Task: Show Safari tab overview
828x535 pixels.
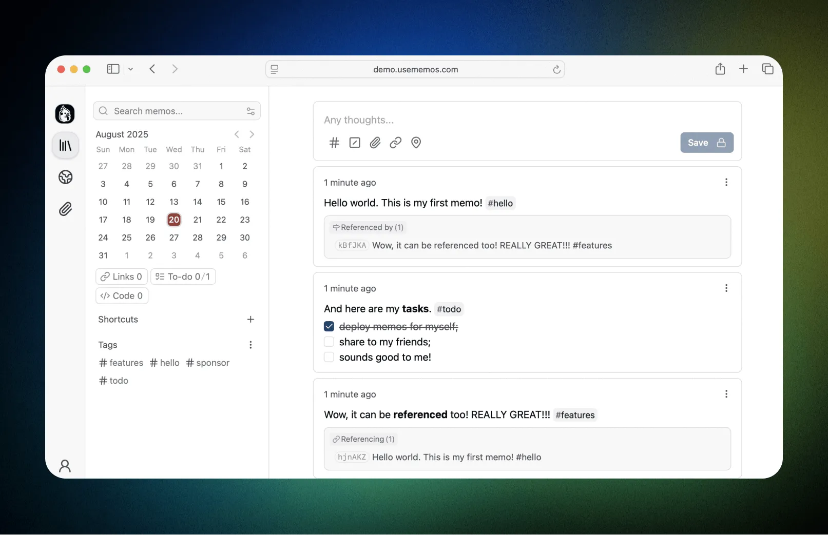Action: 767,69
